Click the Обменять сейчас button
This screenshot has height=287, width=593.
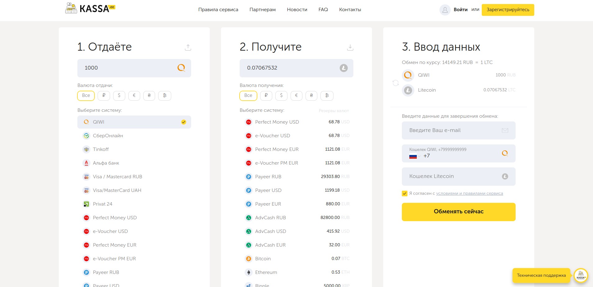[459, 212]
